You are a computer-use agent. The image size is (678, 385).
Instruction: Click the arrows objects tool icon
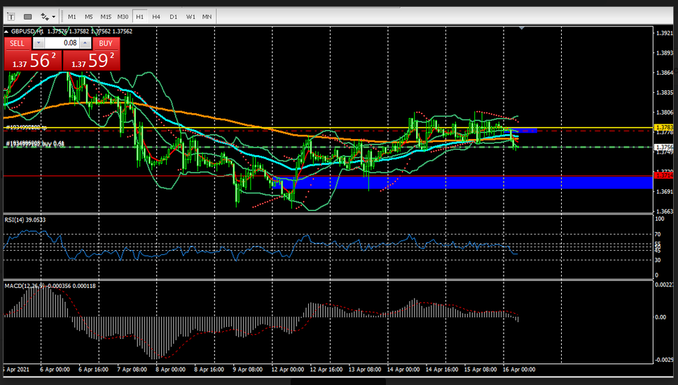pos(45,16)
